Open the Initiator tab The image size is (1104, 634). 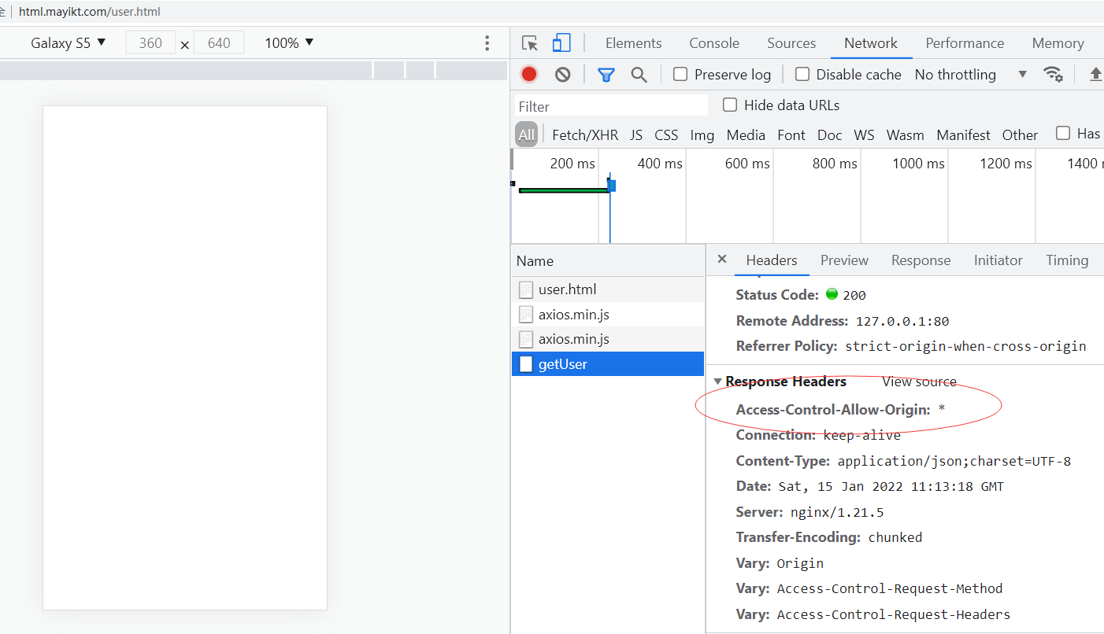(998, 260)
